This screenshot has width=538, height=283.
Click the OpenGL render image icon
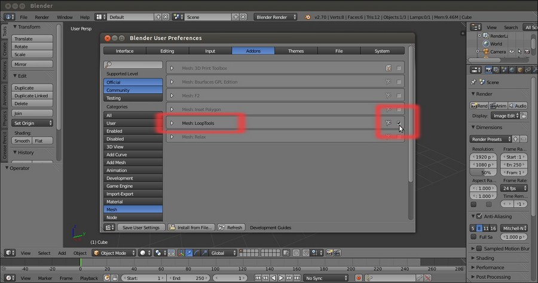[329, 253]
